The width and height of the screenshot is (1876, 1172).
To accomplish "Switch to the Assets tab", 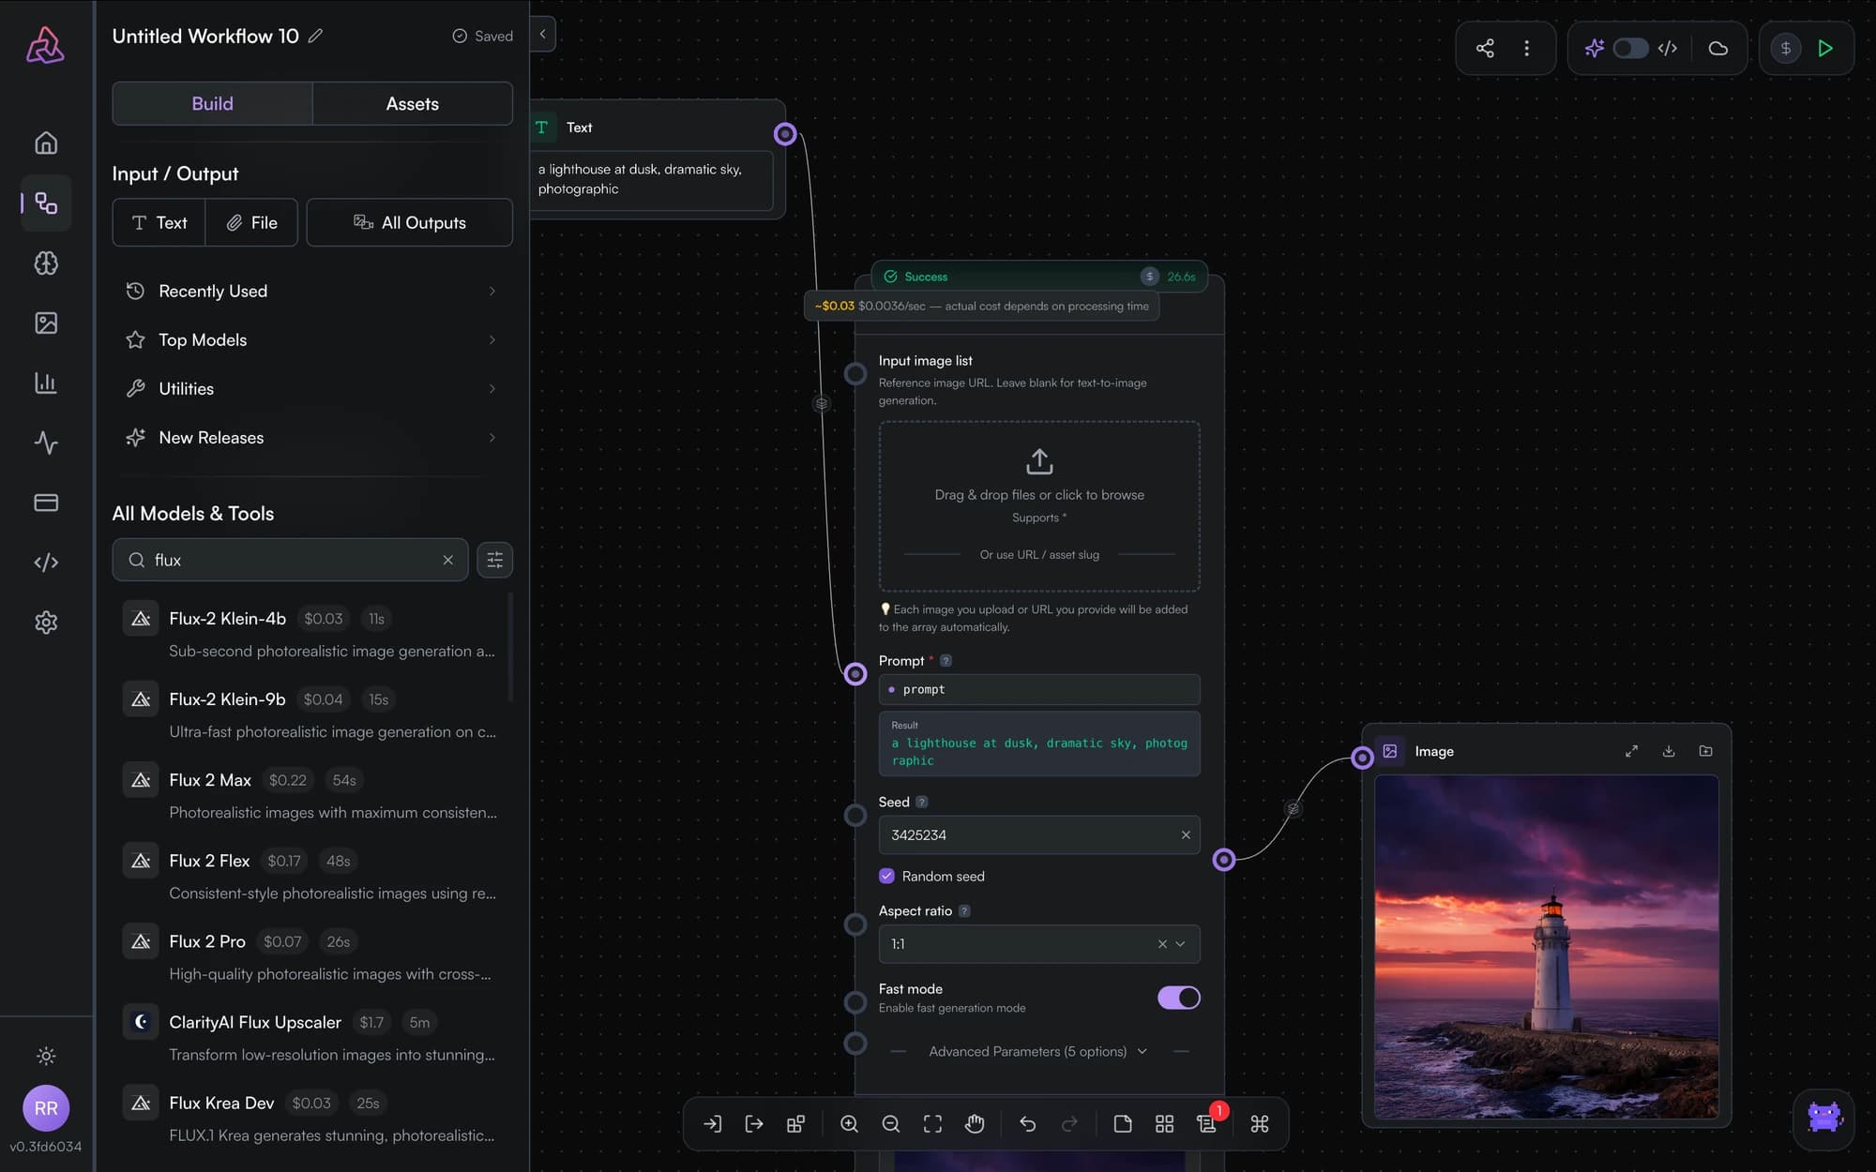I will point(413,103).
